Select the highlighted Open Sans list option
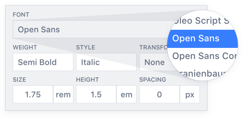The width and height of the screenshot is (243, 121). (202, 39)
